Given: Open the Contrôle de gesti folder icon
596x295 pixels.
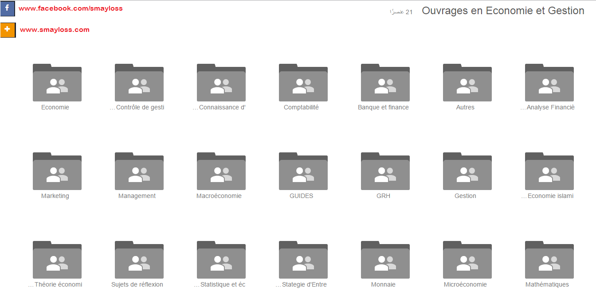Looking at the screenshot, I should click(139, 82).
